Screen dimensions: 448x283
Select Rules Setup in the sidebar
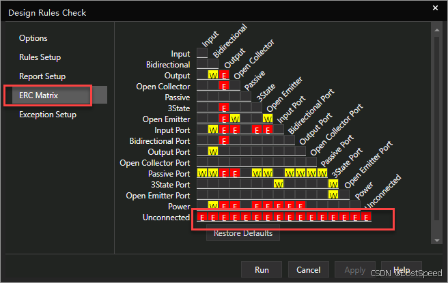[x=40, y=57]
